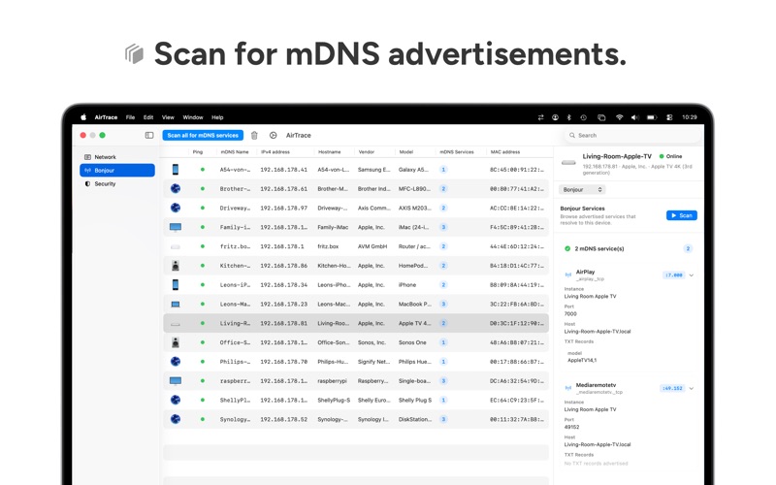Click the Driveway camera globe icon
The image size is (776, 485).
[176, 208]
